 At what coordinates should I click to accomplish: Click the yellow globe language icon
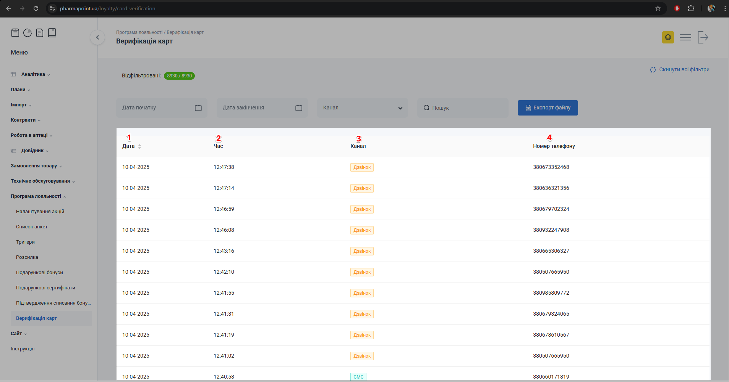[x=668, y=37]
